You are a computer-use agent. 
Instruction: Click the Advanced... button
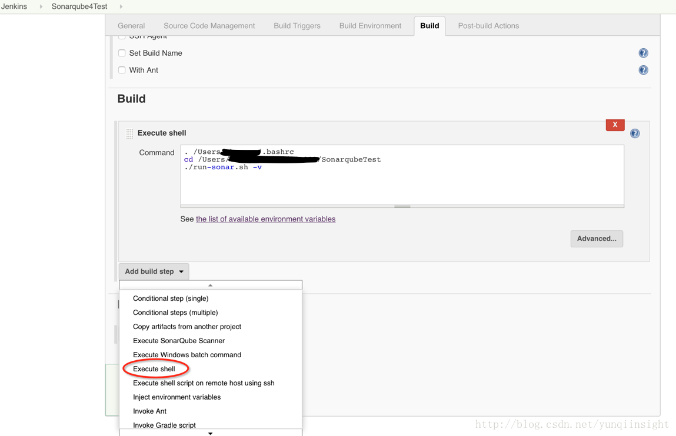597,239
